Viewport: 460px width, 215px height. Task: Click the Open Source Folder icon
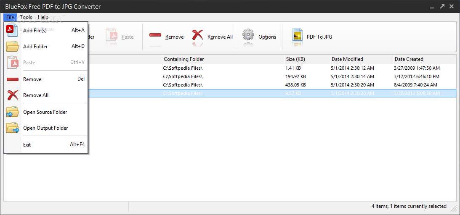coord(12,112)
